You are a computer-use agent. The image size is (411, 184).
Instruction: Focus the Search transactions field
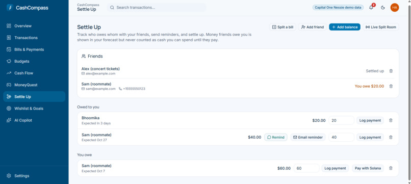(157, 8)
